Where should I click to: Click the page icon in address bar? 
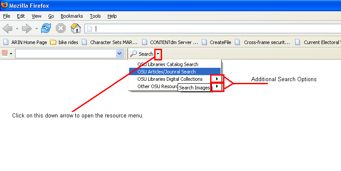point(90,28)
